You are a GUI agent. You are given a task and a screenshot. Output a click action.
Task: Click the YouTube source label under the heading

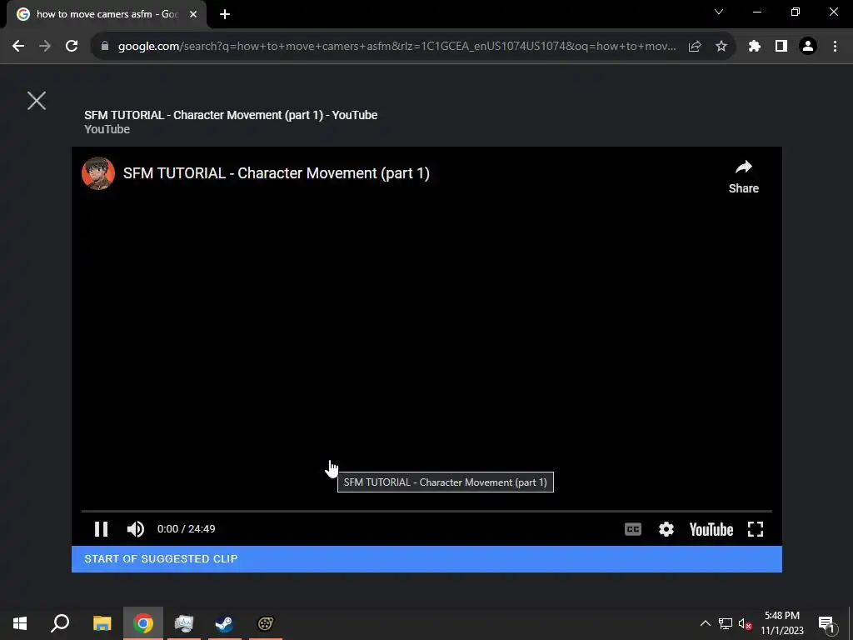point(107,129)
